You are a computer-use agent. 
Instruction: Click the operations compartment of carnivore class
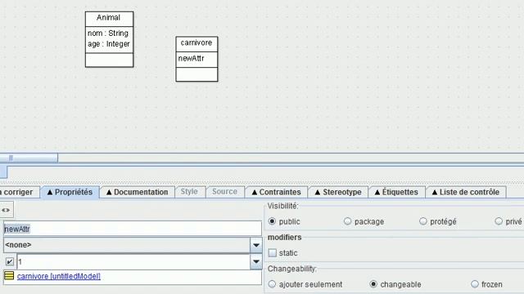[196, 74]
